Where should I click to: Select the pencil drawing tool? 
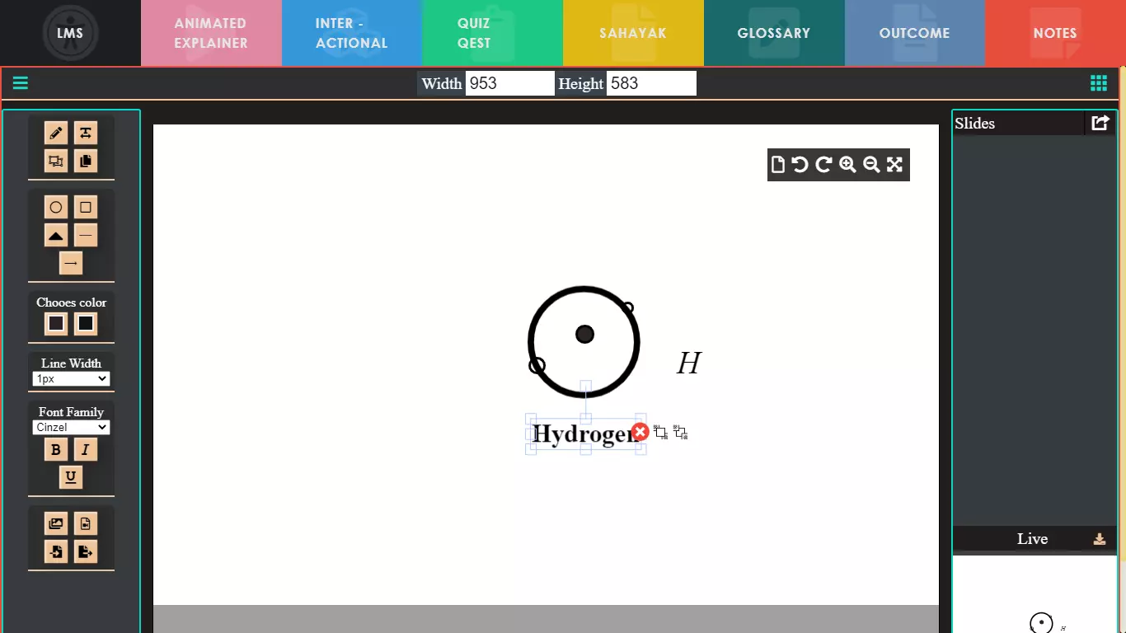(56, 133)
